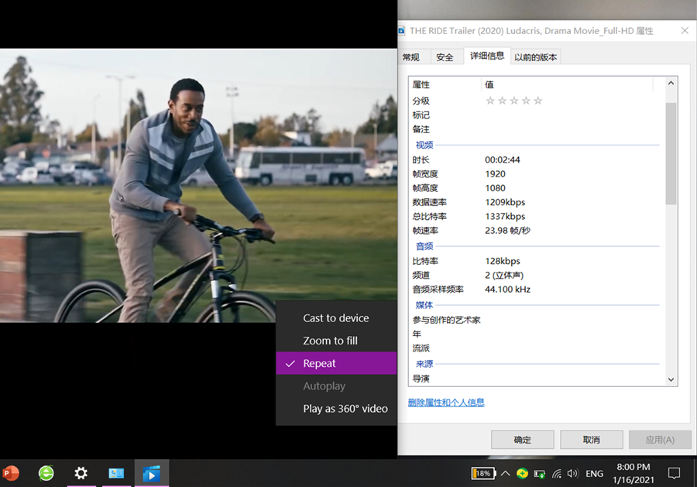
Task: Open Windows Settings gear on the taskbar
Action: tap(81, 473)
